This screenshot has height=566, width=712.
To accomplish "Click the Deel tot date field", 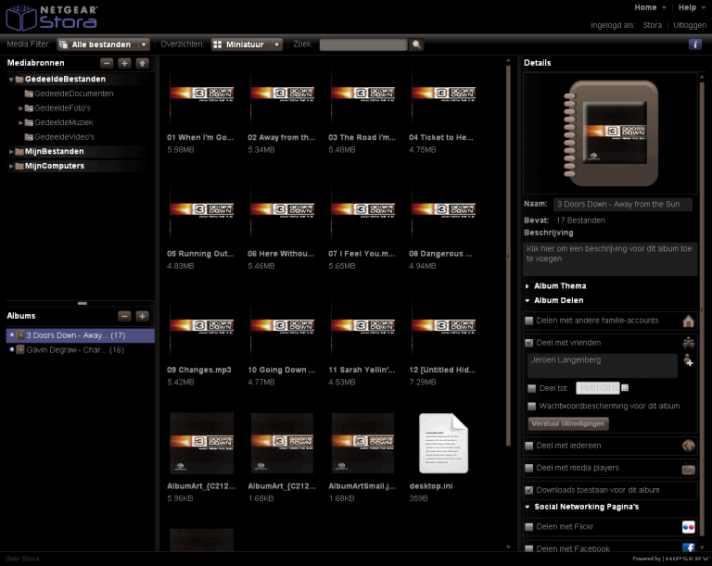I will pos(598,387).
